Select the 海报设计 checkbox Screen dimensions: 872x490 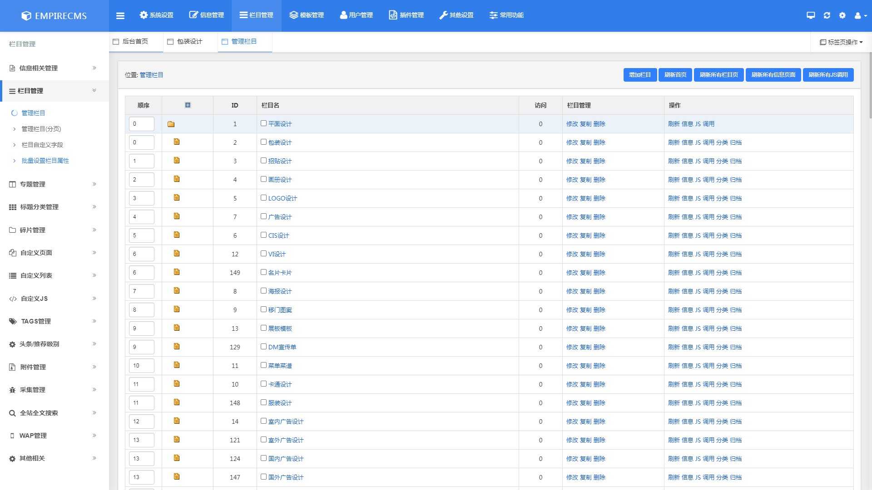(263, 290)
